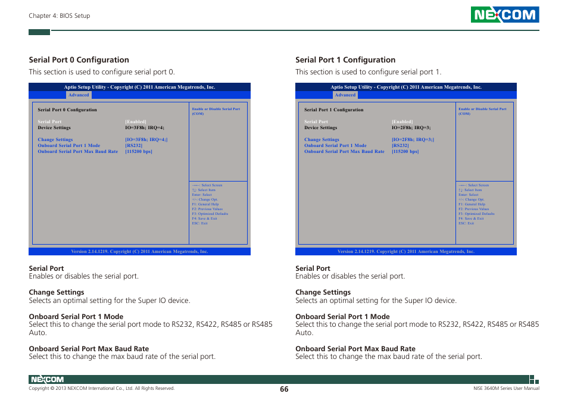Click the 'ESC: Exit' hint in the Serial Port 0 screen
This screenshot has width=568, height=400.
pyautogui.click(x=199, y=223)
